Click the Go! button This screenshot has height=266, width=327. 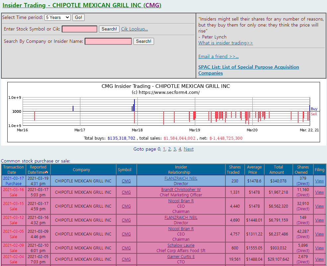coord(78,17)
